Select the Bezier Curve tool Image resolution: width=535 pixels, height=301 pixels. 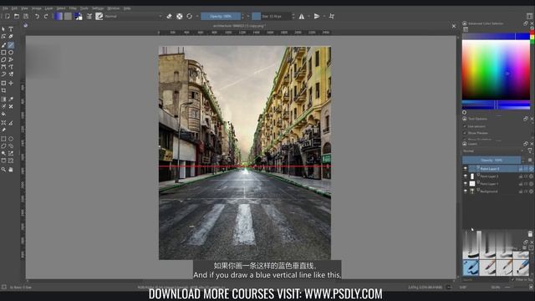[x=3, y=67]
